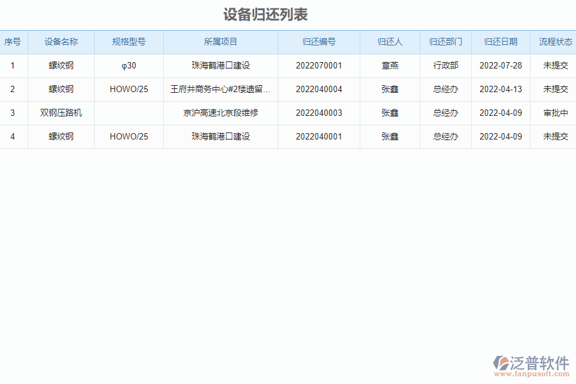The width and height of the screenshot is (576, 384).
Task: Sort by the 规格型号 column header
Action: (128, 42)
